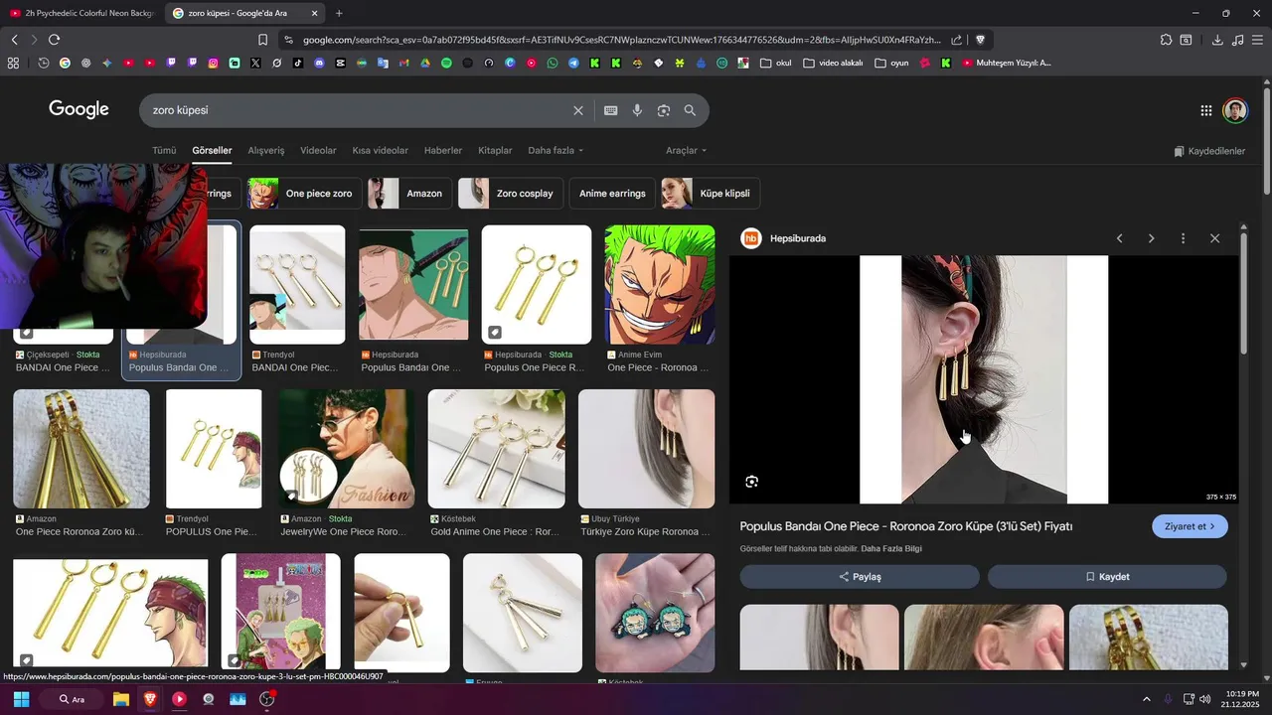Switch to the 'Haberler' tab
Screen dimensions: 1272x715
coord(443,150)
